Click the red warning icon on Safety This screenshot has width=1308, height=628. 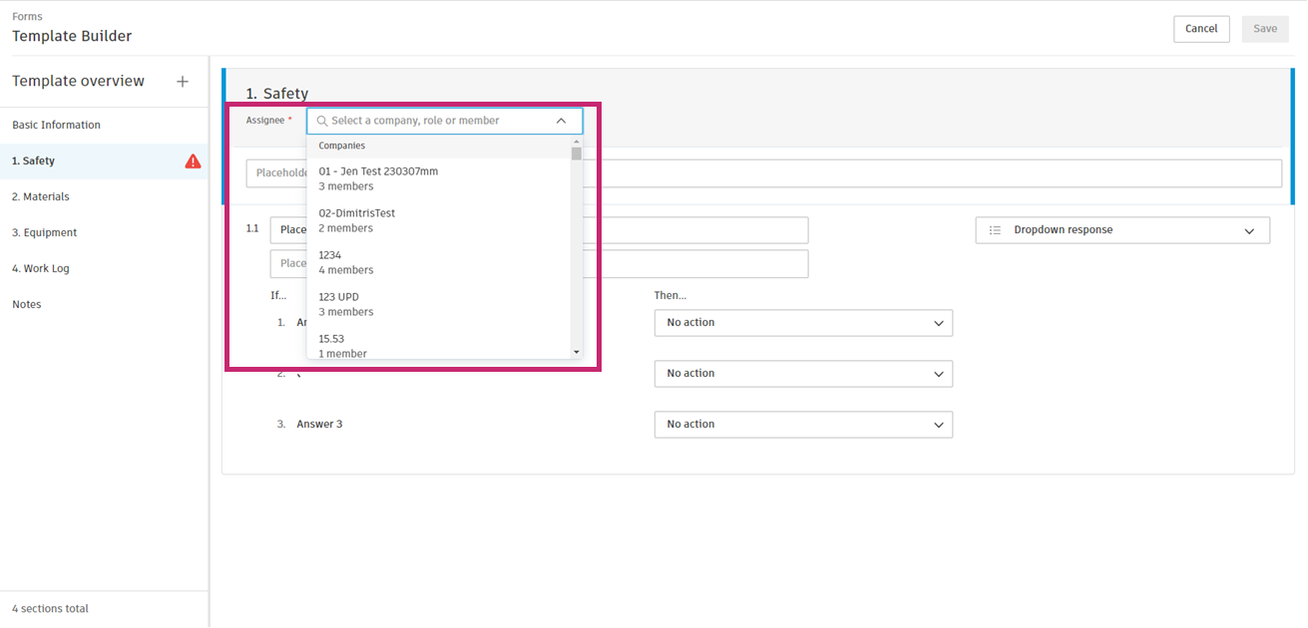[x=194, y=161]
